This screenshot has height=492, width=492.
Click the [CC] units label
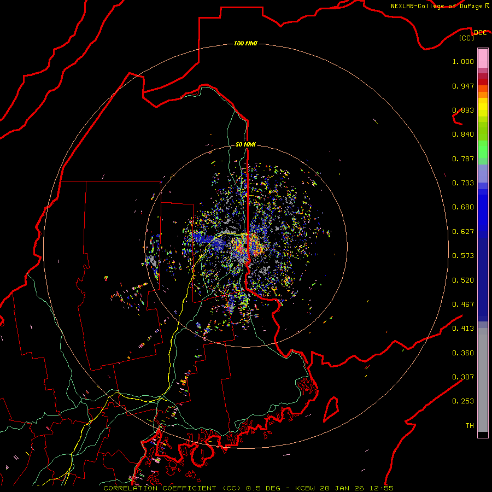click(467, 38)
